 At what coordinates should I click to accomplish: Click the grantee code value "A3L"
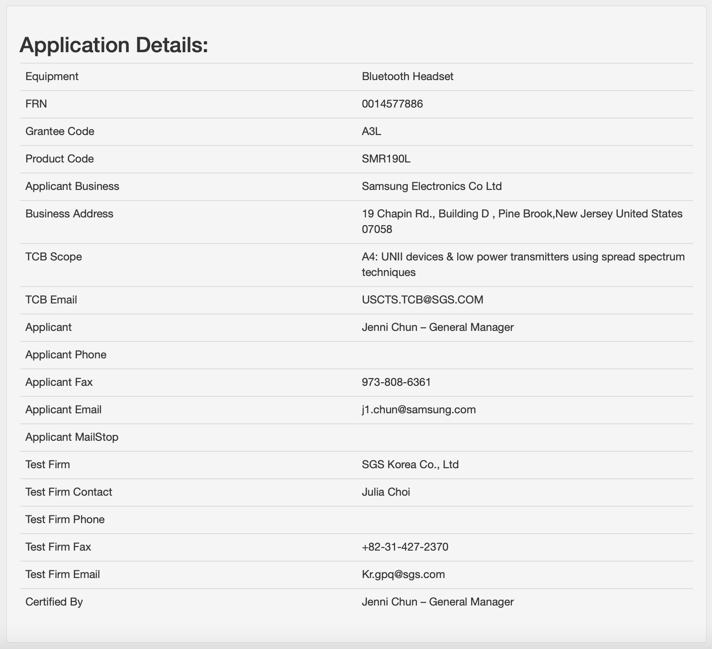(372, 131)
